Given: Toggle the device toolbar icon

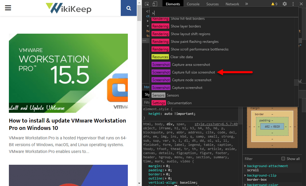Looking at the screenshot, I should [x=155, y=4].
